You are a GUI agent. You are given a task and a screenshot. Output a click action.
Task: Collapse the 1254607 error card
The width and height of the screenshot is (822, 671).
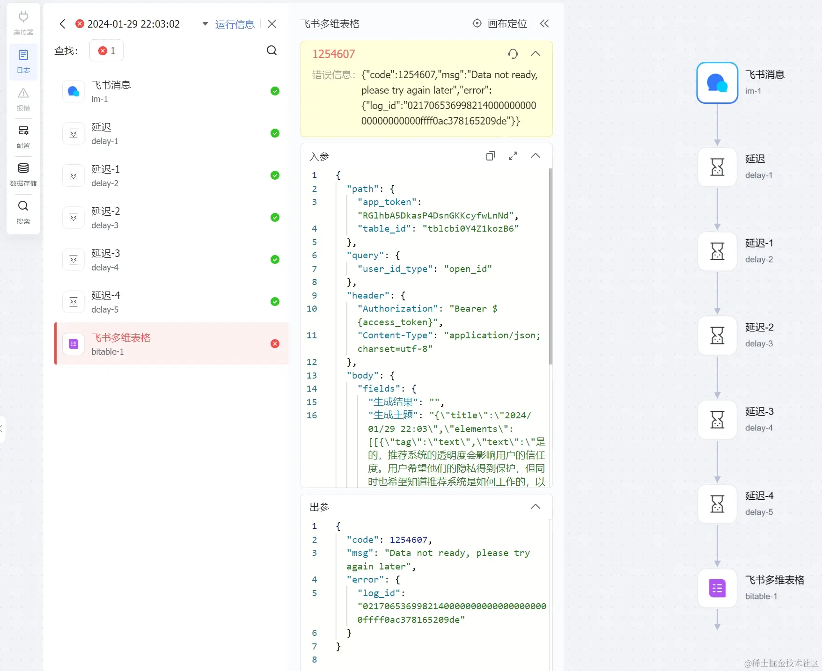coord(536,54)
